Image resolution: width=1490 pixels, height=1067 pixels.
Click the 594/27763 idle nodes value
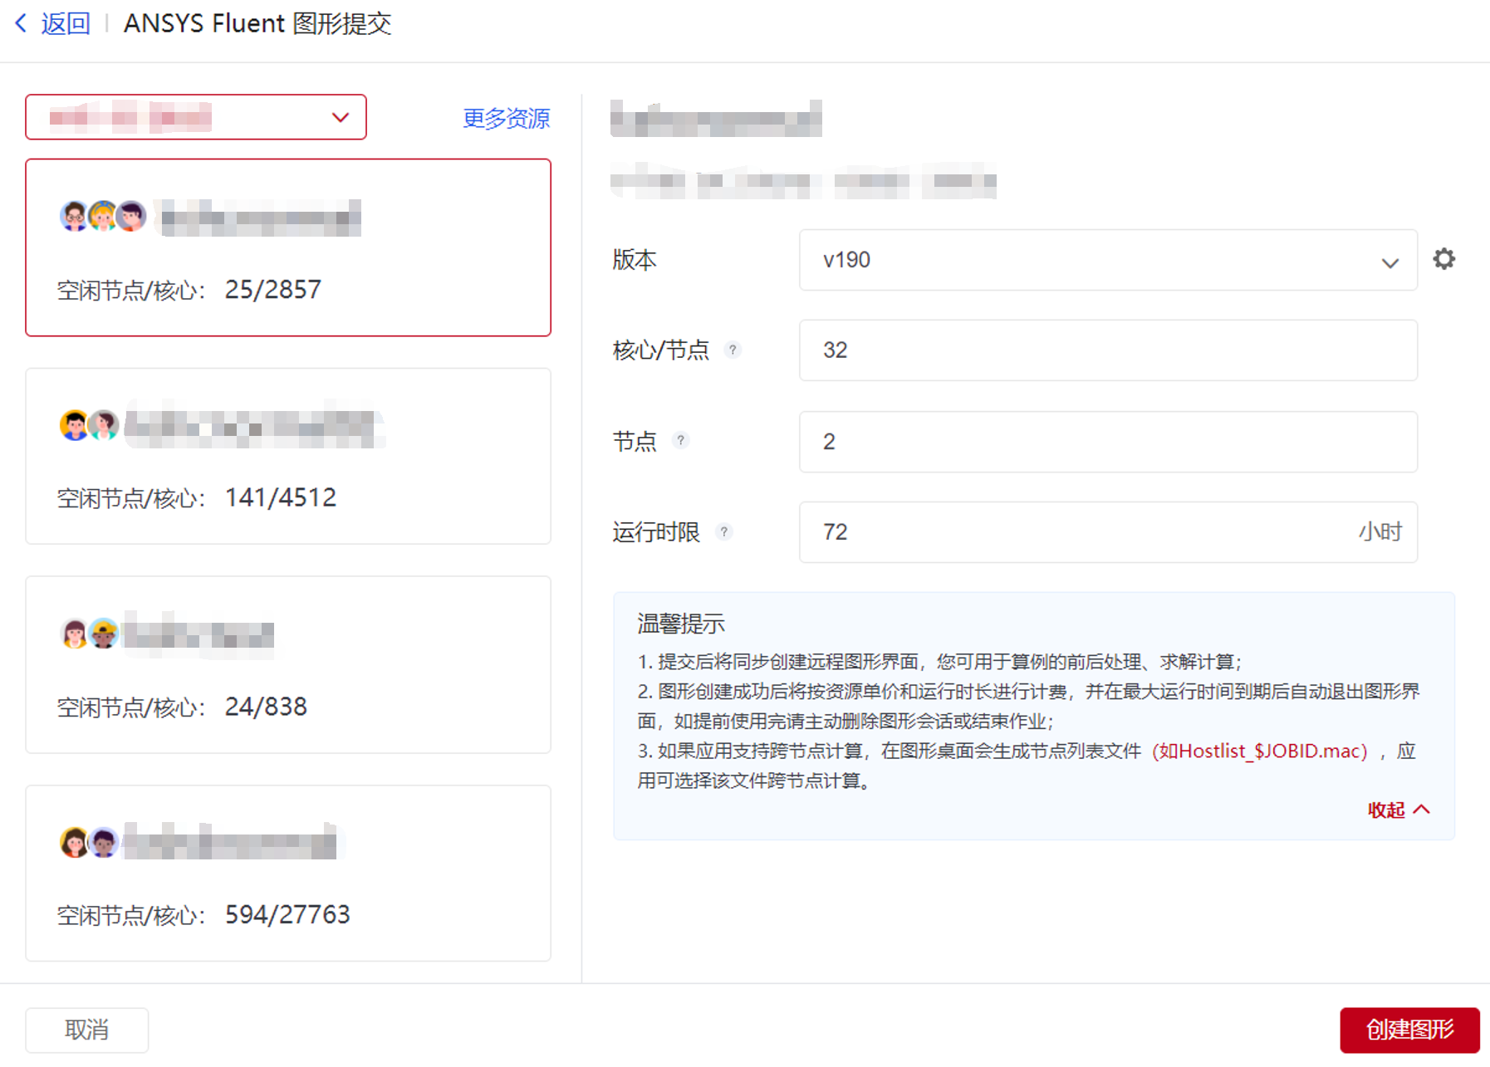click(287, 915)
